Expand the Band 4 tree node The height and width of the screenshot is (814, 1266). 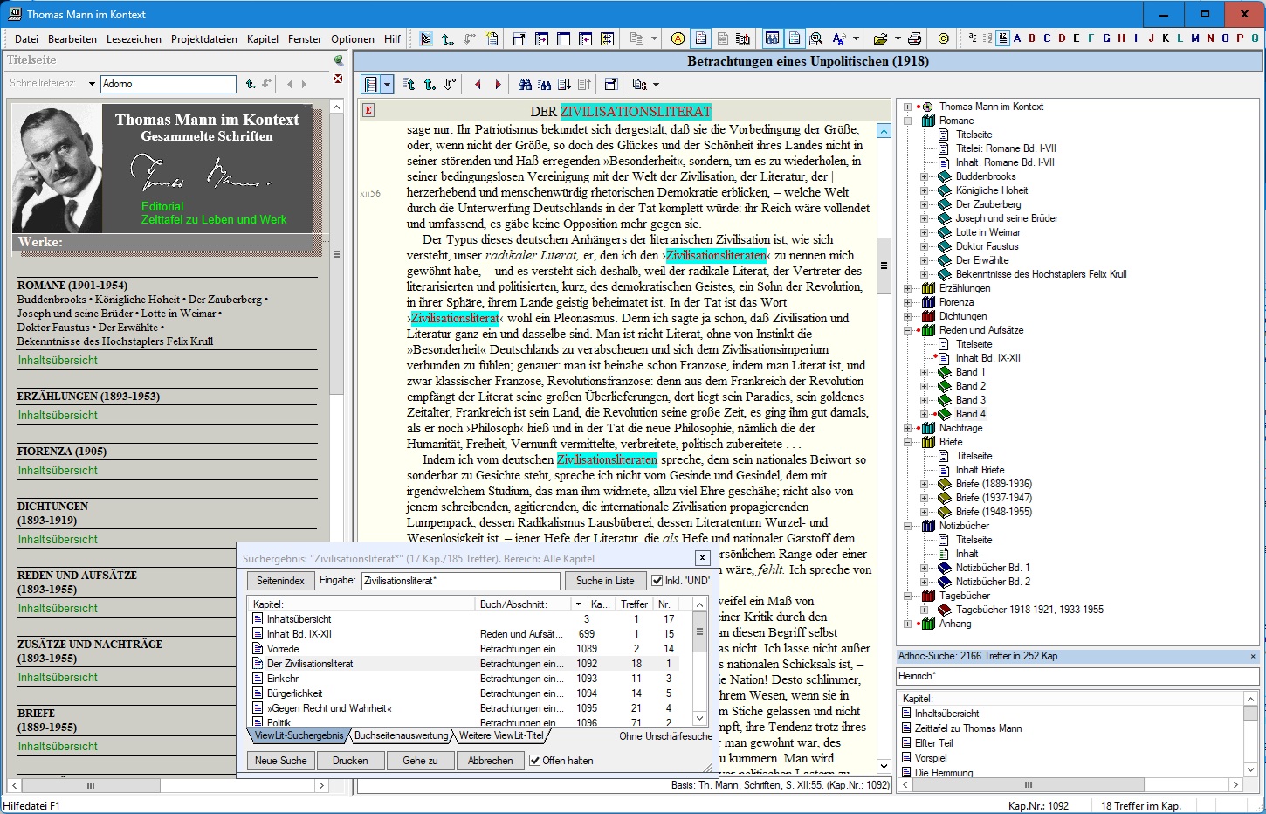[924, 414]
